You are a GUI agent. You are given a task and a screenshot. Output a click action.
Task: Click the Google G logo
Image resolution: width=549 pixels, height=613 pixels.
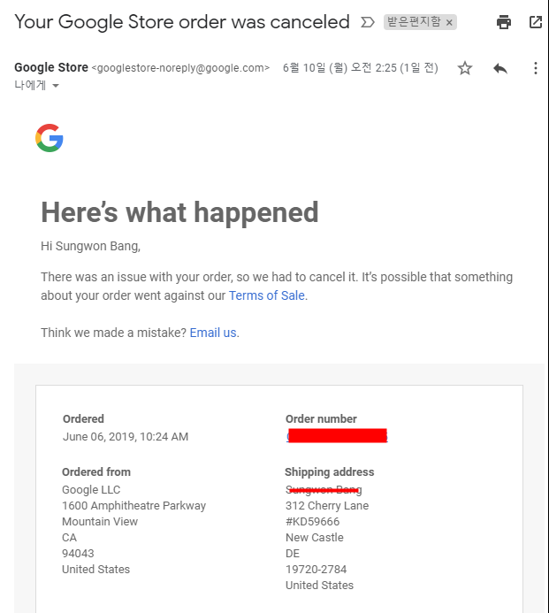tap(50, 138)
